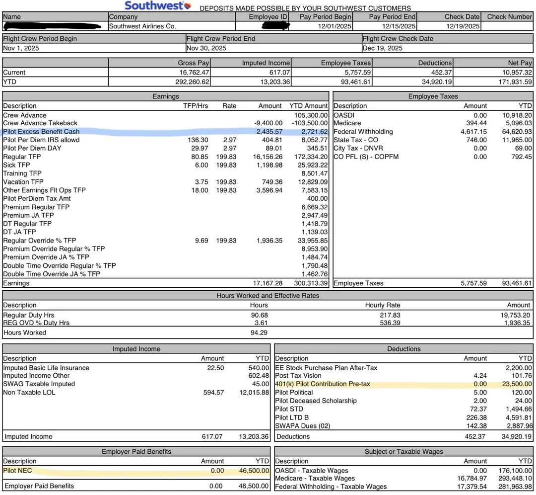Image resolution: width=536 pixels, height=495 pixels.
Task: Click the Earnings section header
Action: [165, 96]
